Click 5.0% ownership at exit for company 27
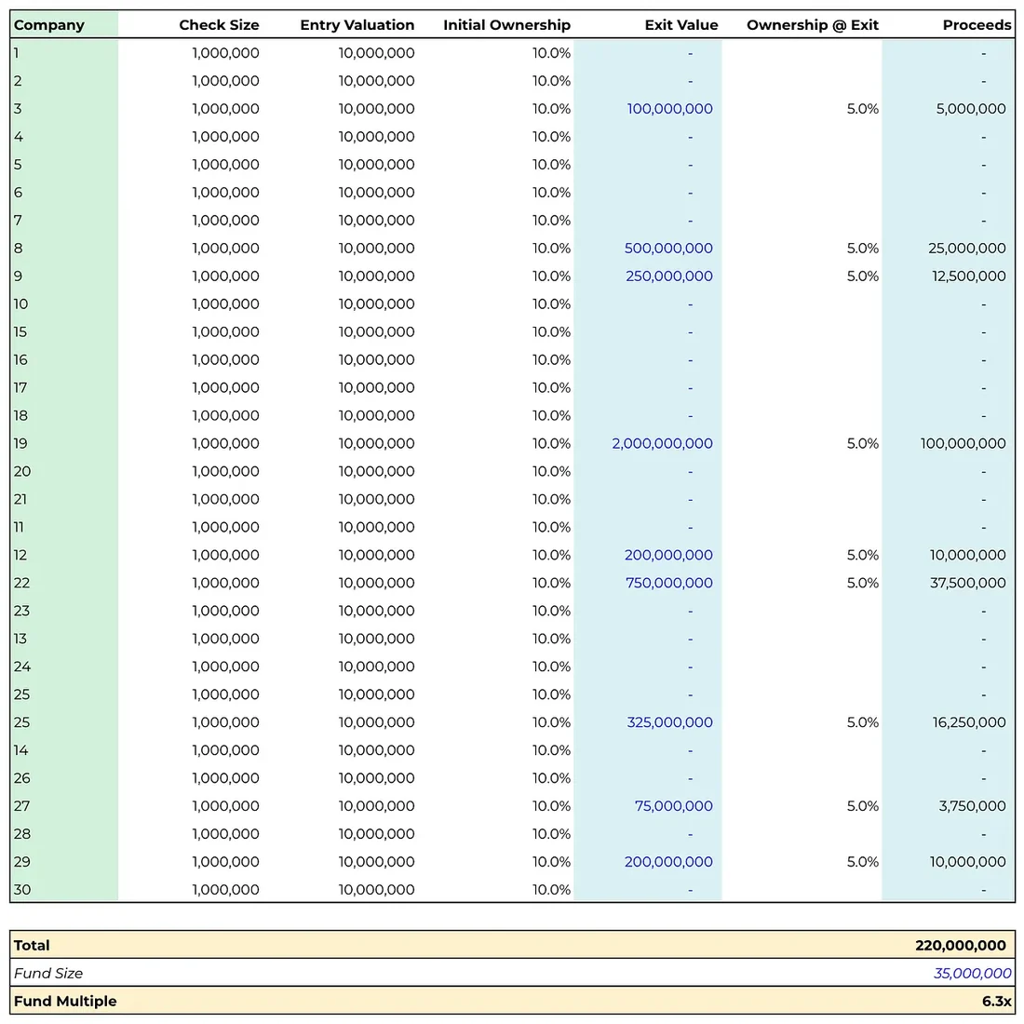The width and height of the screenshot is (1024, 1024). tap(862, 806)
